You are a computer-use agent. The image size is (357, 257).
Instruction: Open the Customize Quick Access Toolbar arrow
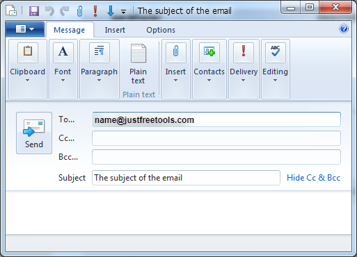pyautogui.click(x=123, y=12)
